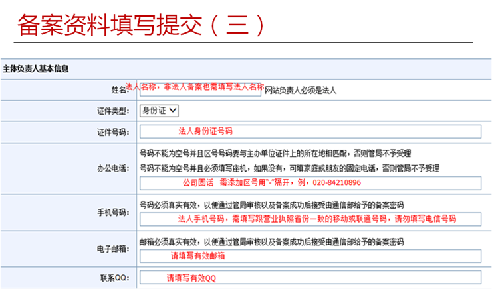The width and height of the screenshot is (492, 289).
Task: Select the 手机号码 input field
Action: point(310,219)
